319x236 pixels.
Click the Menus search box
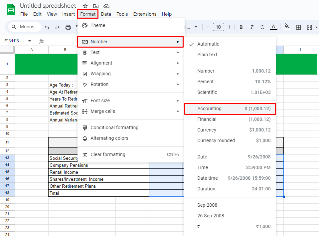click(x=24, y=27)
